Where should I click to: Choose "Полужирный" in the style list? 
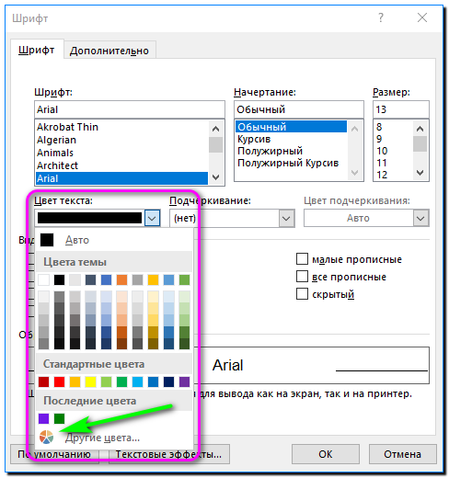click(270, 151)
